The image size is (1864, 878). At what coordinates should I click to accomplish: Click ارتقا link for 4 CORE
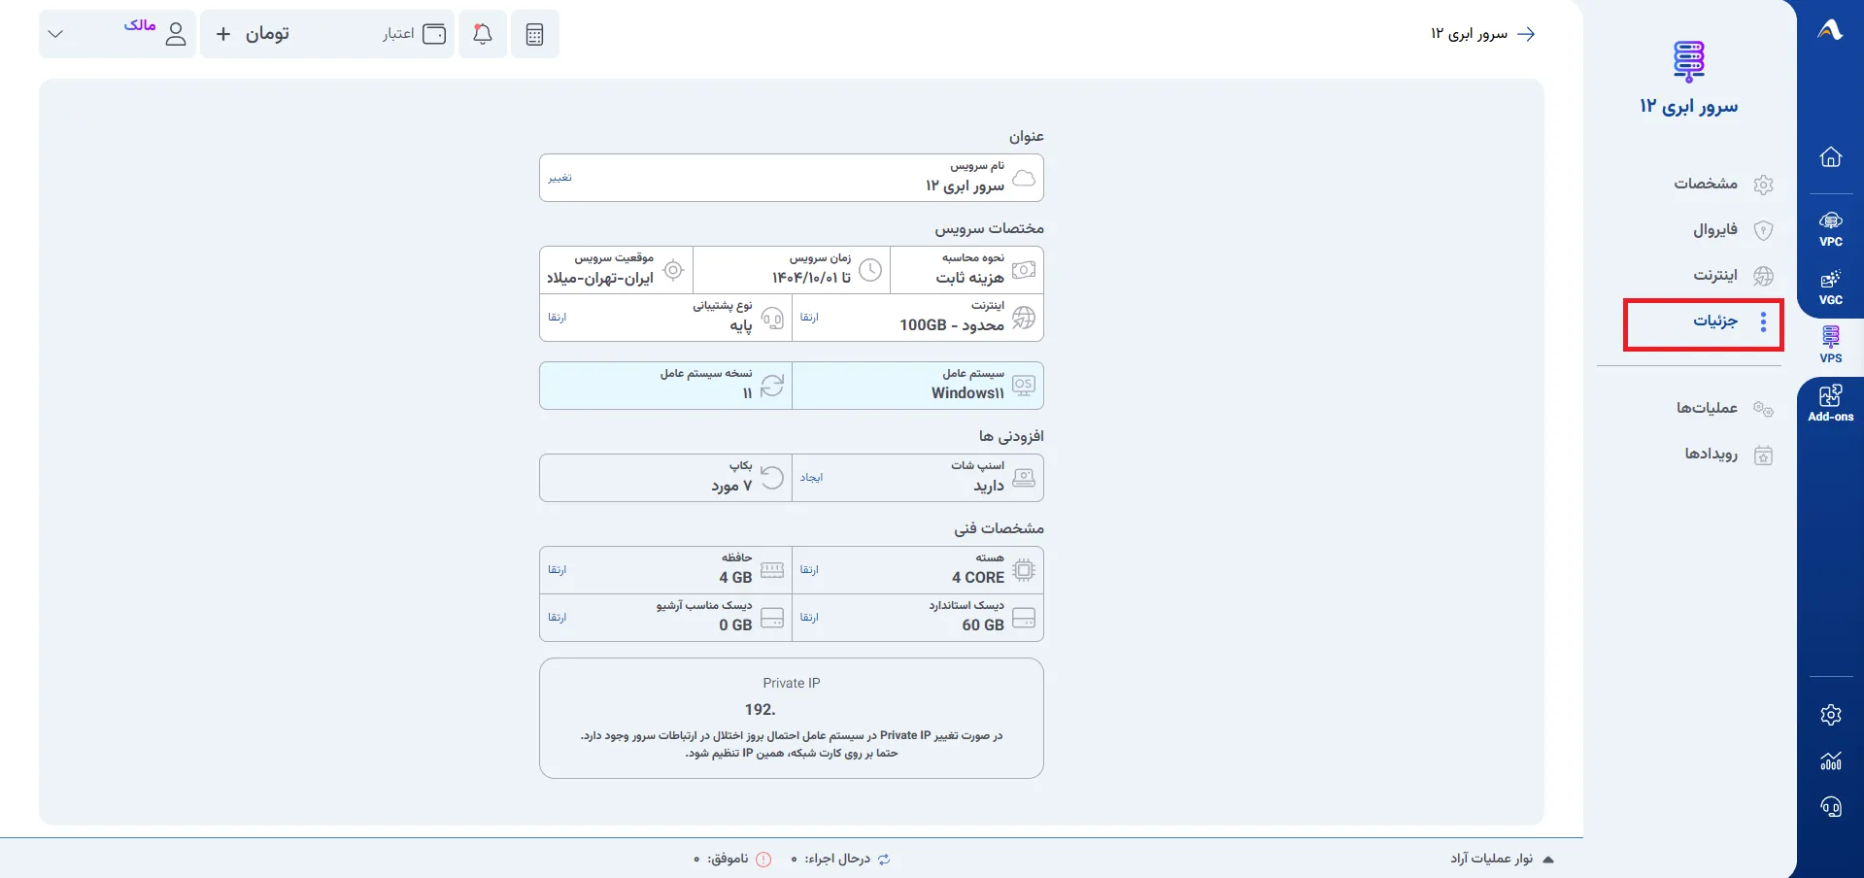[809, 570]
